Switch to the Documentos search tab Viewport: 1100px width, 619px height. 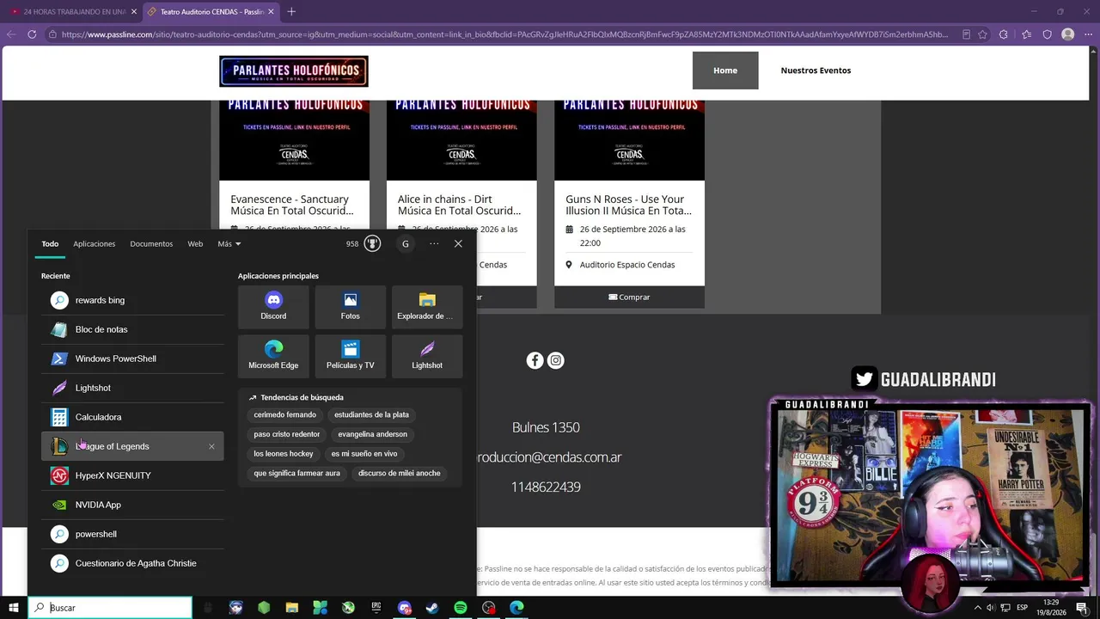[x=151, y=243]
